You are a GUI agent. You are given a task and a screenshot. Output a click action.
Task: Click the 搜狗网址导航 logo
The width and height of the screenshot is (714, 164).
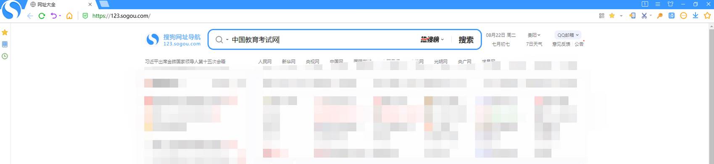tap(174, 40)
